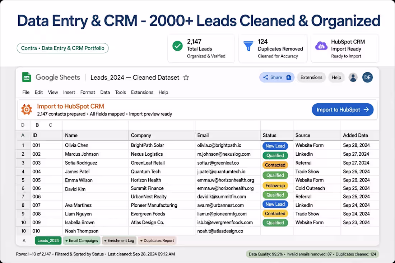Open the Extensions pill button
The height and width of the screenshot is (263, 395).
pos(311,77)
